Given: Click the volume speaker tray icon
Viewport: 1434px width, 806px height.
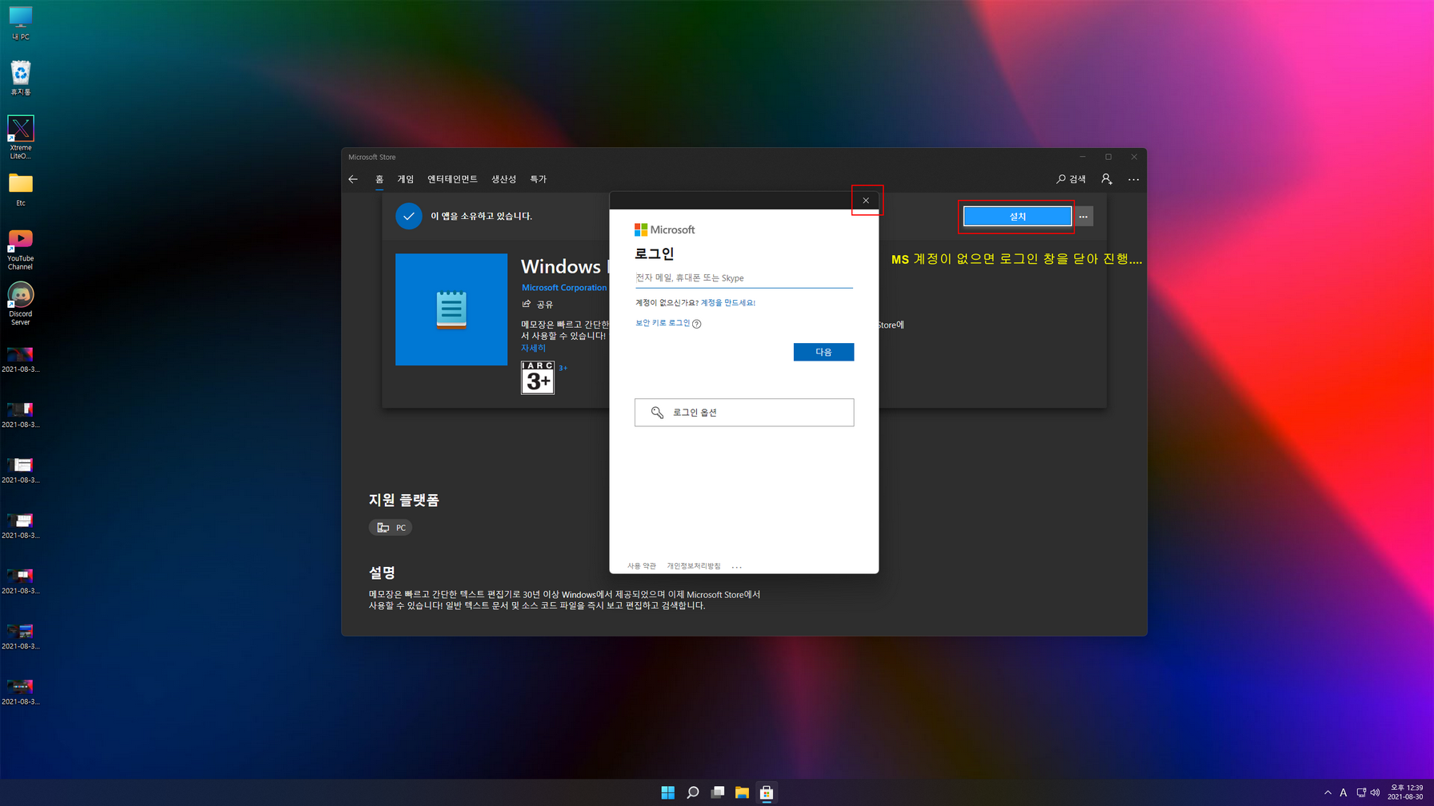Looking at the screenshot, I should pos(1376,792).
